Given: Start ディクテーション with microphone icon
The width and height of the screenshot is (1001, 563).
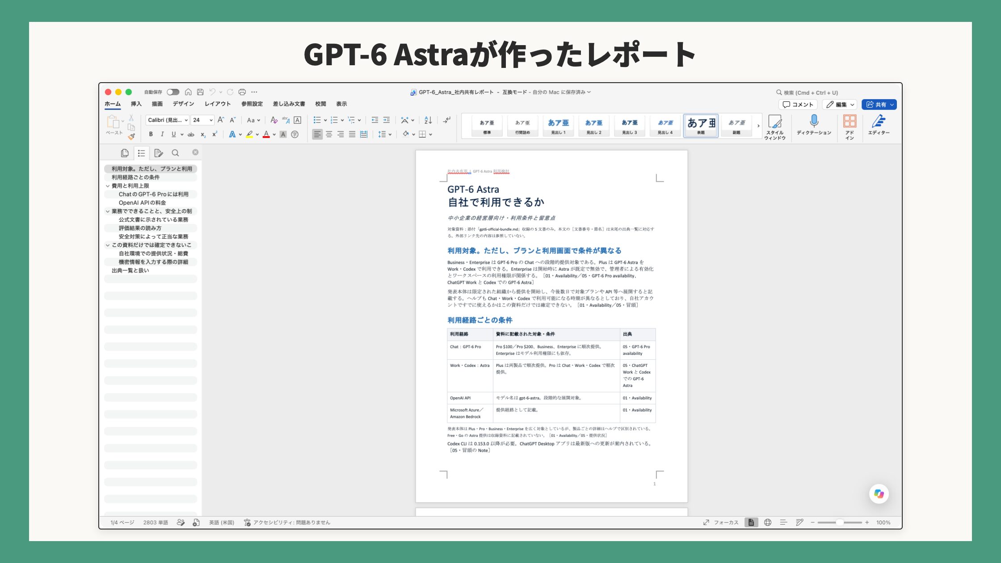Looking at the screenshot, I should [x=814, y=125].
